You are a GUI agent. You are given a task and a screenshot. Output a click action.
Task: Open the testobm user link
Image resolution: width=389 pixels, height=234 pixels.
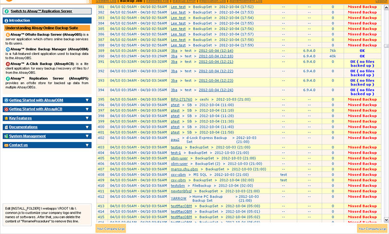click(177, 186)
